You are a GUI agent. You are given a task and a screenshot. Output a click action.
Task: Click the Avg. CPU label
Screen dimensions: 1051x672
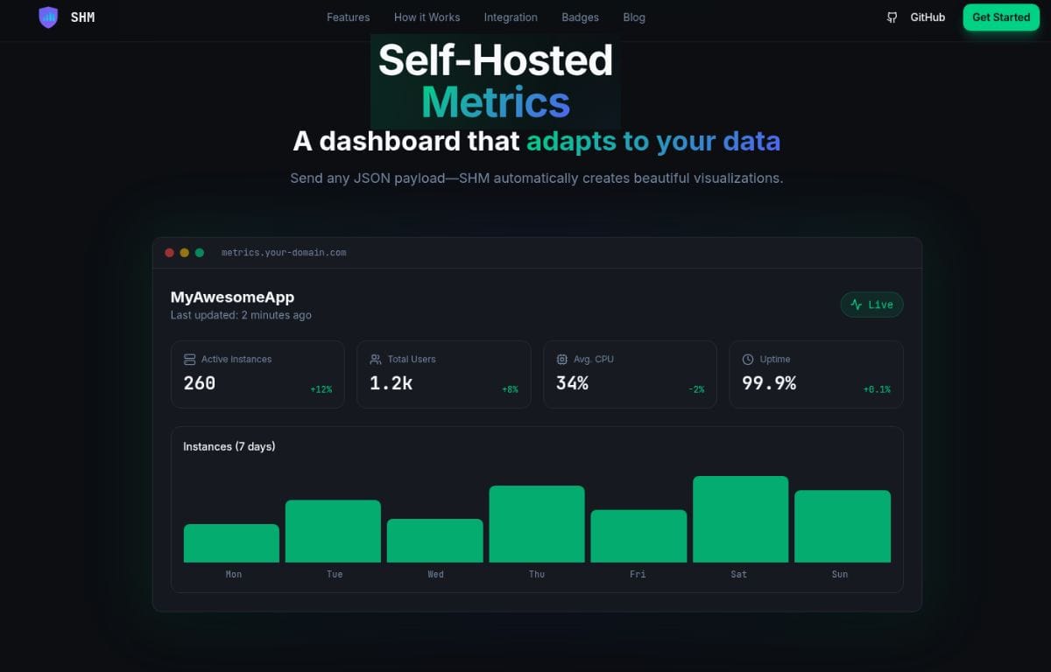coord(594,360)
